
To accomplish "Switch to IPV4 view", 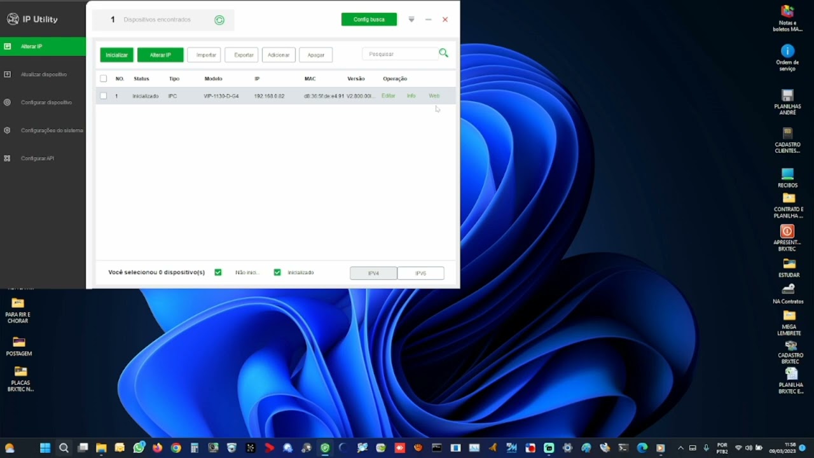I will tap(373, 273).
